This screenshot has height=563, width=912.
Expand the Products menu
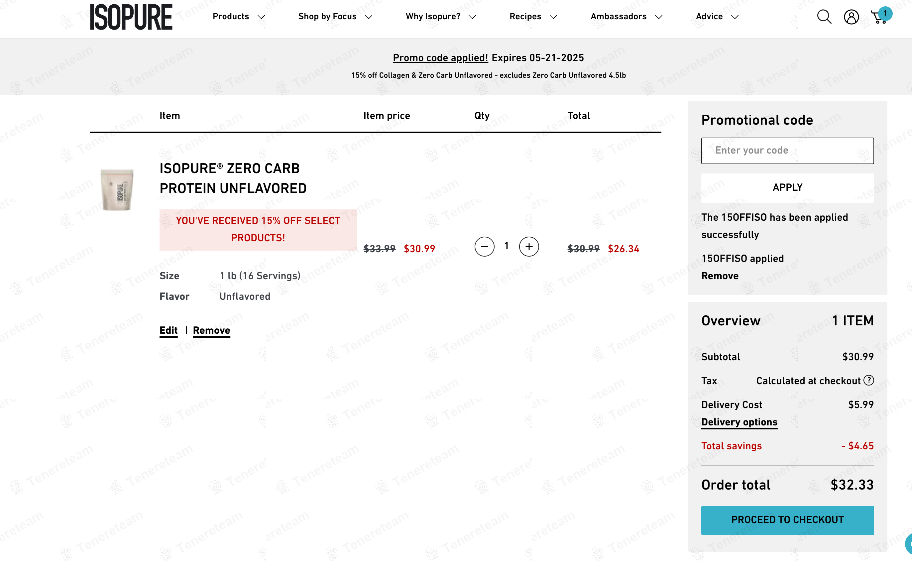click(238, 17)
